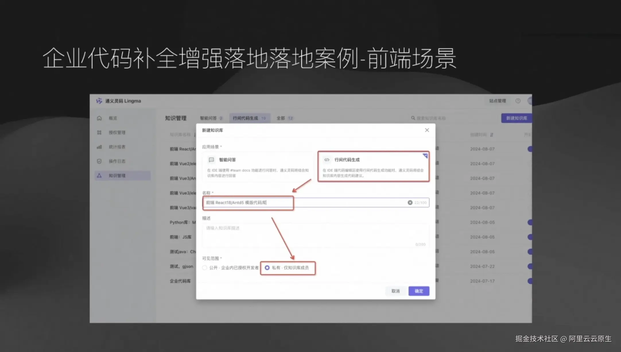Open the help question-mark icon
Image resolution: width=621 pixels, height=352 pixels.
pos(518,101)
